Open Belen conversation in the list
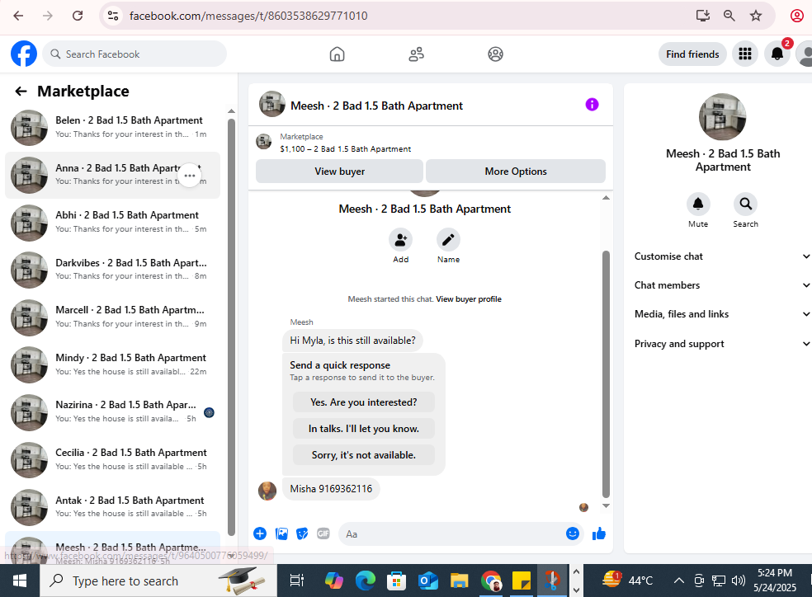The width and height of the screenshot is (812, 597). click(x=112, y=127)
